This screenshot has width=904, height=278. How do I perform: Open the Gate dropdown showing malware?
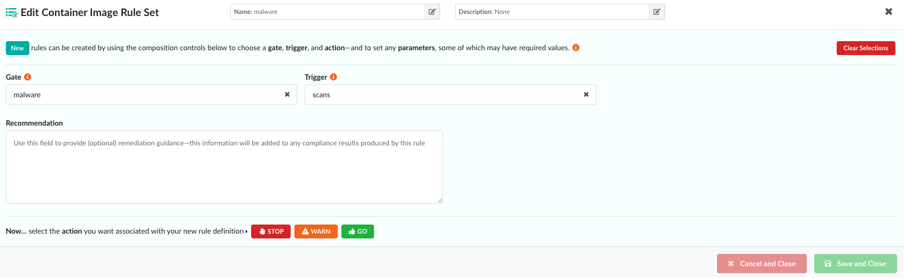(144, 95)
